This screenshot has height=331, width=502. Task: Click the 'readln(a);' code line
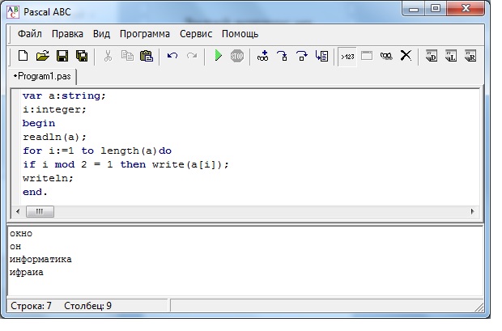(54, 137)
